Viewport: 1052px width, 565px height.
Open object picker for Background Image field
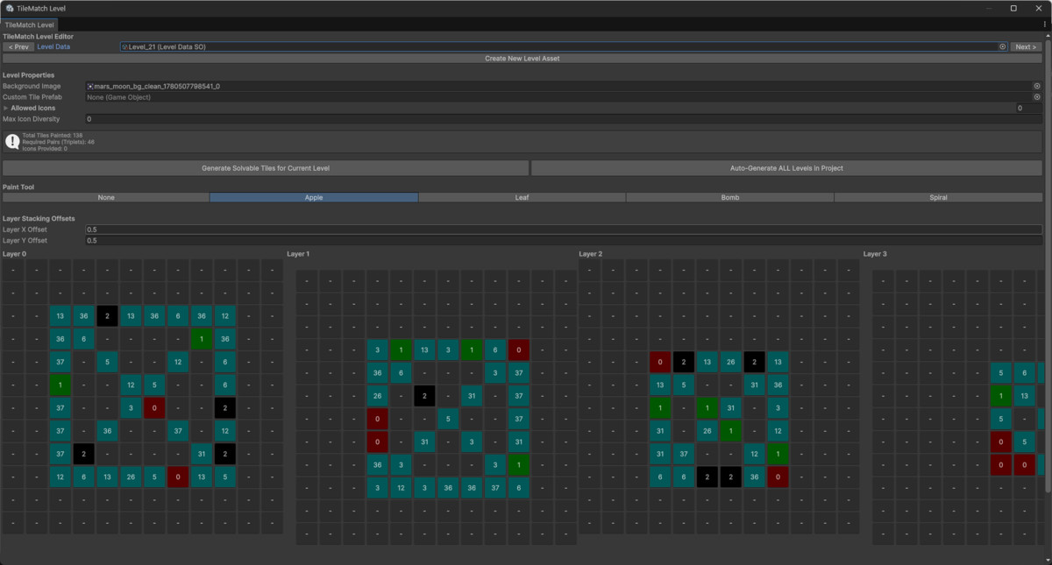tap(1036, 86)
